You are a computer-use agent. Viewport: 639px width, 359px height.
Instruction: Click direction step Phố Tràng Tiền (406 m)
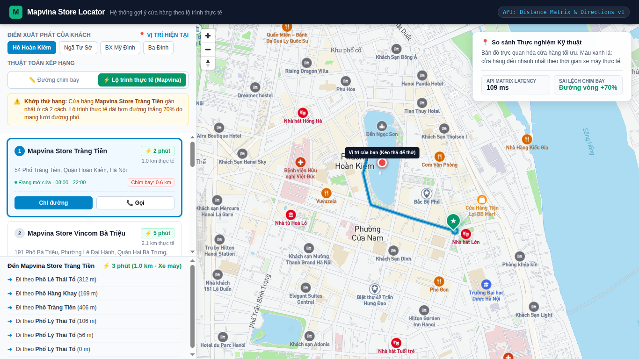pyautogui.click(x=94, y=308)
